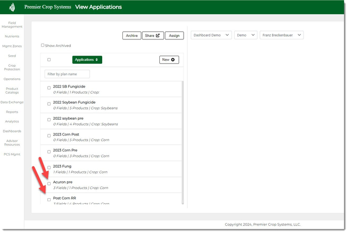Click the plan list vertical scrollbar

click(x=183, y=142)
